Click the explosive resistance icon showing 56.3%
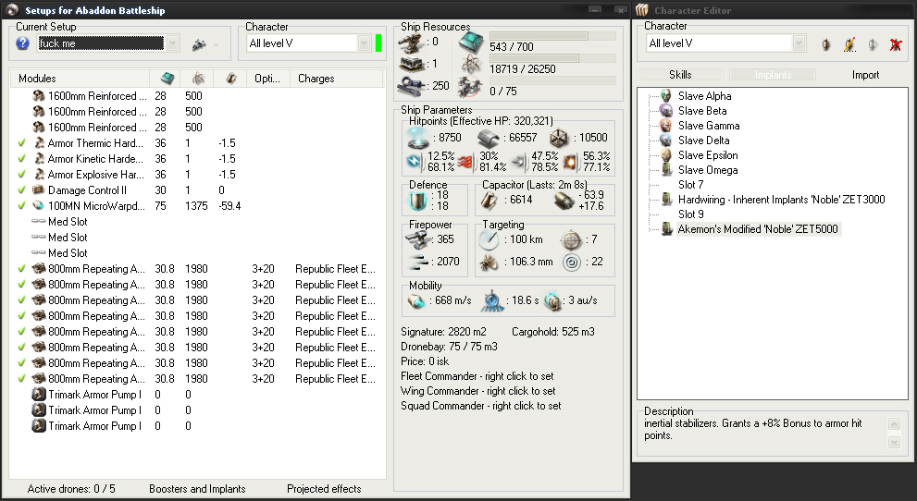The height and width of the screenshot is (501, 917). (570, 162)
